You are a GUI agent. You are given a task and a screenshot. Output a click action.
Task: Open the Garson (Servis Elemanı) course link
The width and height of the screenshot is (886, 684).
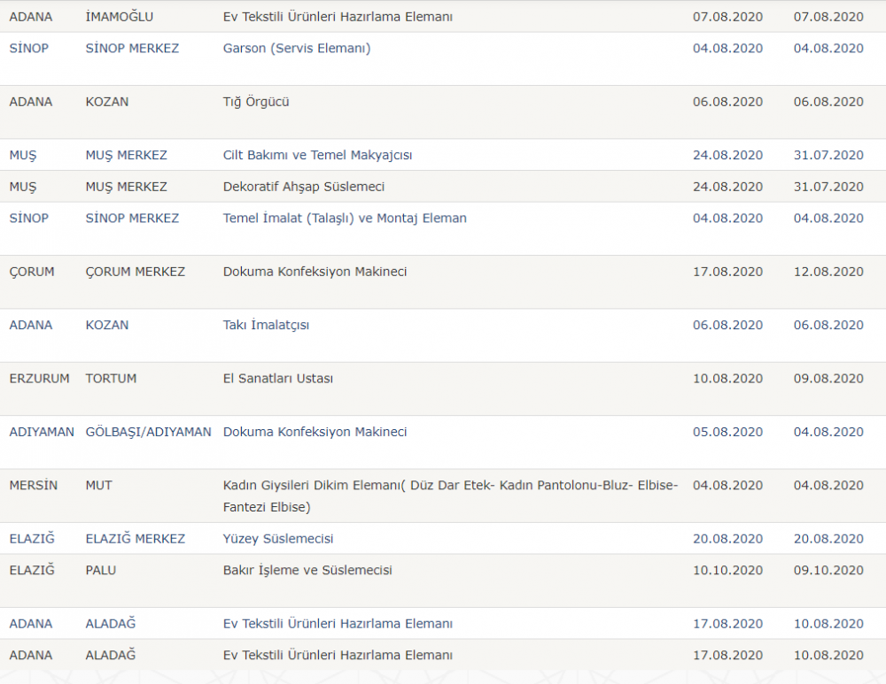point(297,49)
